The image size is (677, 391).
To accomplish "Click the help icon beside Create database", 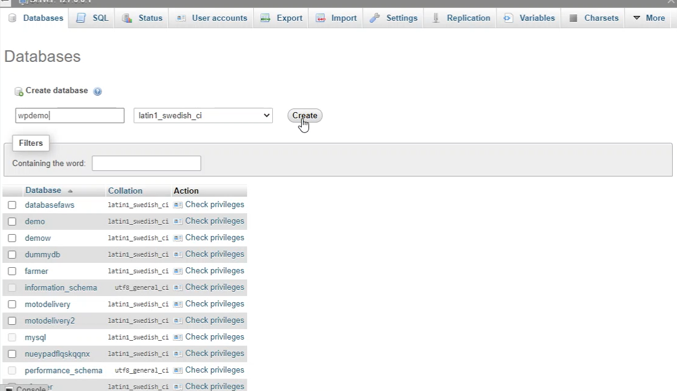I will coord(98,91).
